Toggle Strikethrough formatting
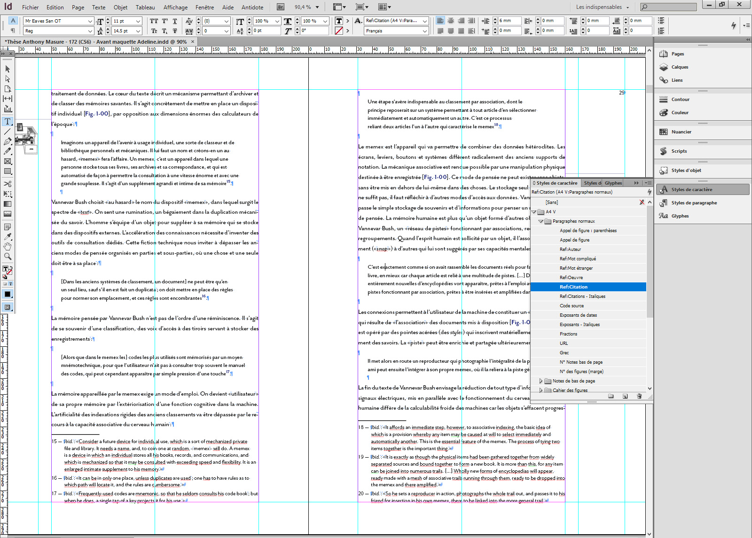 [x=175, y=31]
